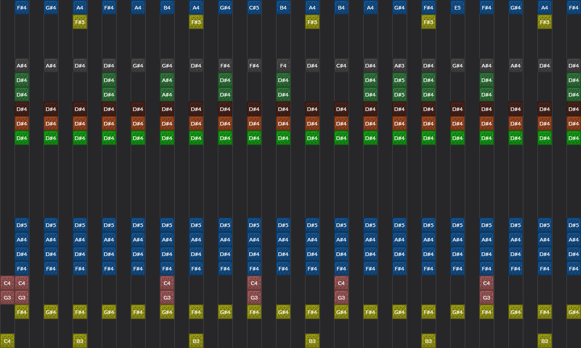Click the blue E5 note block
Screen dimensions: 581x348
457,8
